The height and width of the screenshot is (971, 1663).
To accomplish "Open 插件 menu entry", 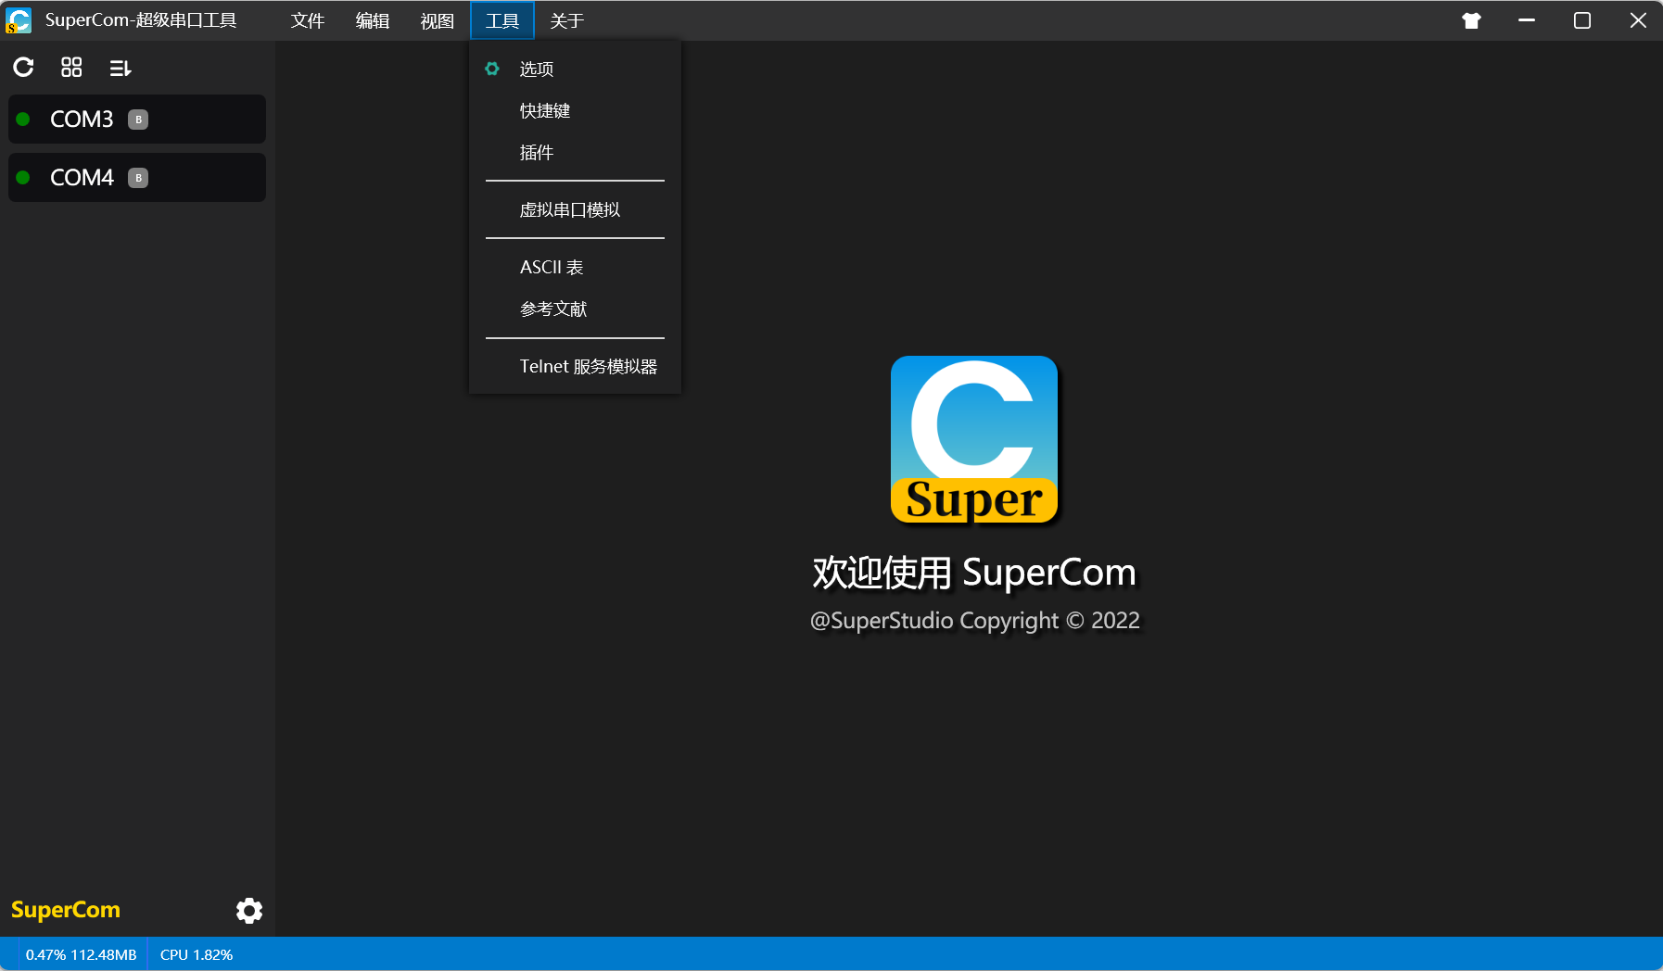I will pyautogui.click(x=575, y=153).
